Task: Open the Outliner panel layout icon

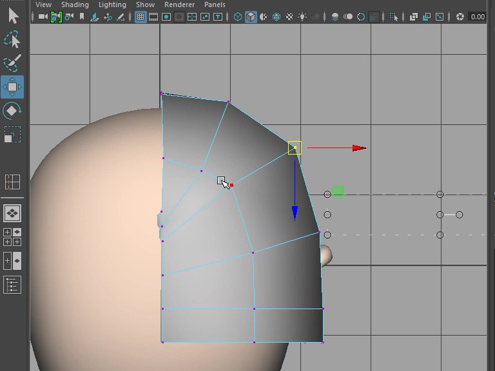Action: pyautogui.click(x=12, y=284)
